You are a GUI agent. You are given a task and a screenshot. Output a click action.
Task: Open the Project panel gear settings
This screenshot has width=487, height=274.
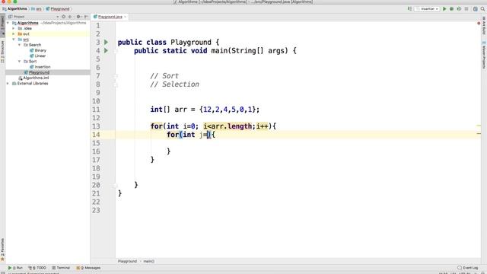78,17
